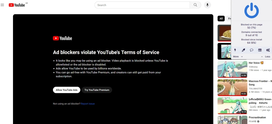272x124 pixels.
Task: Open the TOLLMASTER channel name
Action: point(255,89)
